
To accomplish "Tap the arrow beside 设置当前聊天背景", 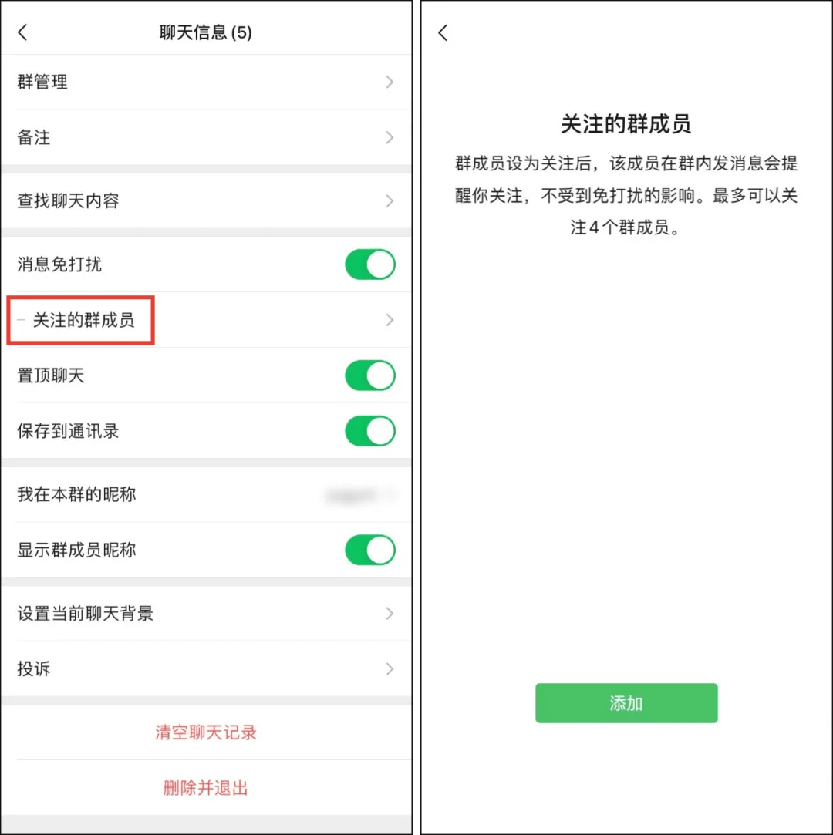I will 390,614.
